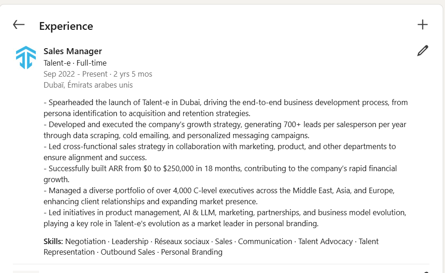Select the Sales Manager job title
The width and height of the screenshot is (445, 273).
(73, 51)
